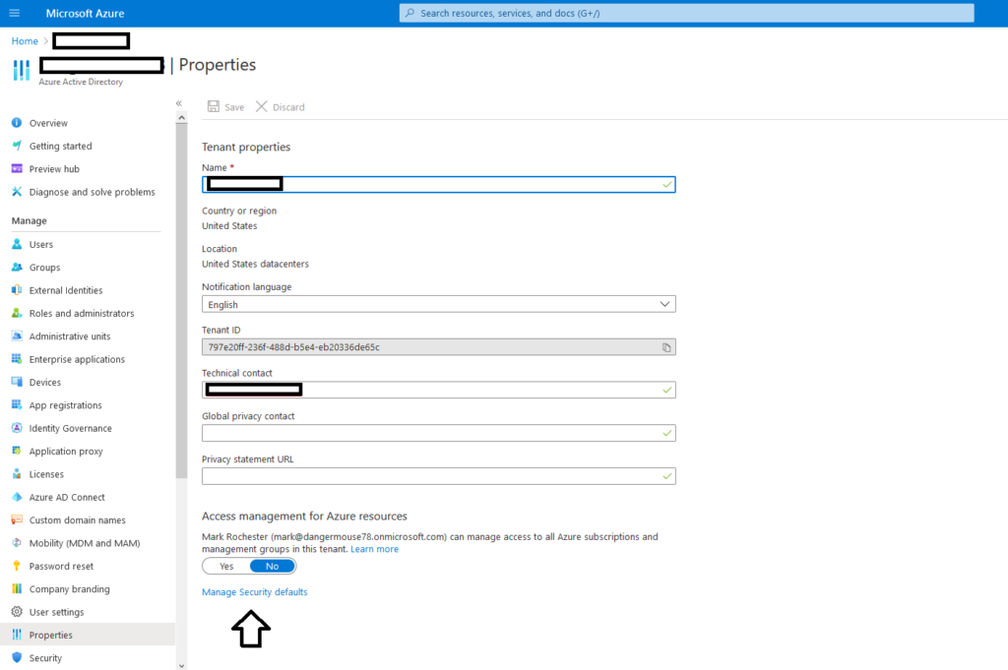Image resolution: width=1008 pixels, height=670 pixels.
Task: Open Overview in the sidebar
Action: [48, 123]
